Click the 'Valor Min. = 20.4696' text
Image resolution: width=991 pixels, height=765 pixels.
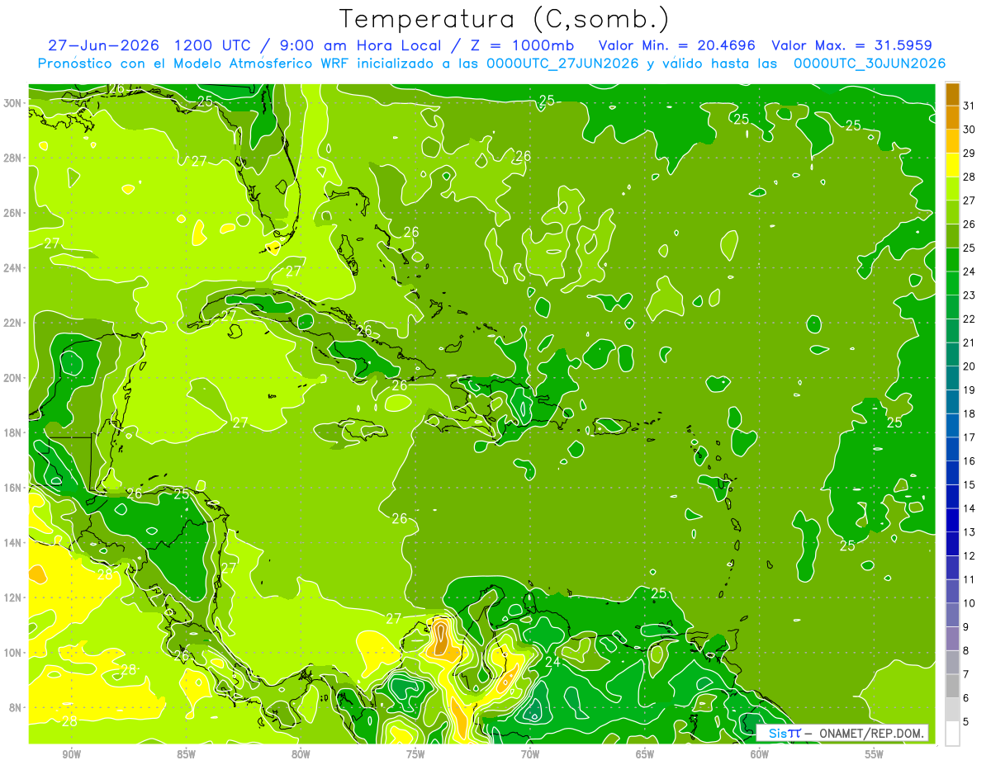[x=678, y=45]
